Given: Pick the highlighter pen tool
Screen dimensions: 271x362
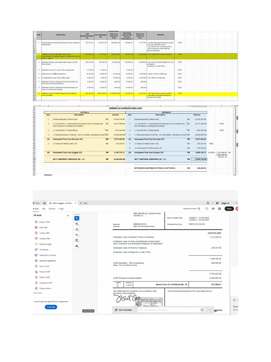Looking at the screenshot, I should (77, 229).
